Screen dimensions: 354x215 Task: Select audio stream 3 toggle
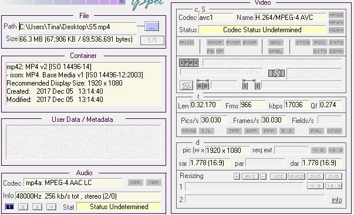37,207
